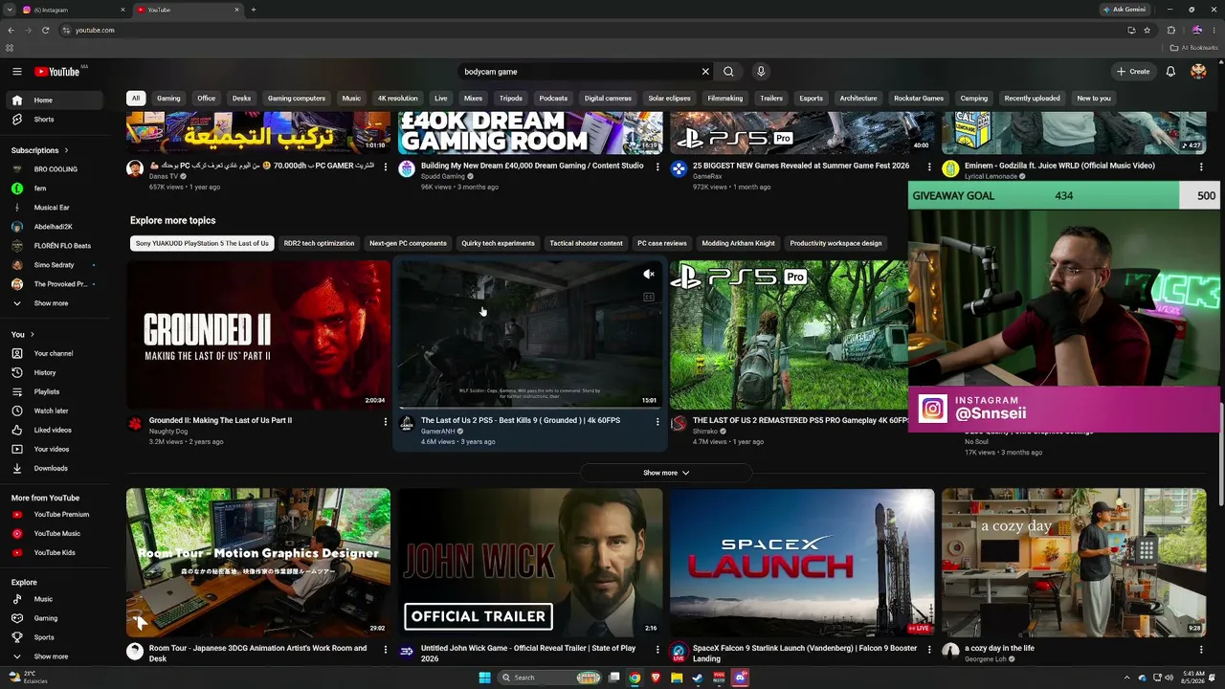Clear the search box with the X icon
This screenshot has width=1225, height=689.
pyautogui.click(x=705, y=72)
